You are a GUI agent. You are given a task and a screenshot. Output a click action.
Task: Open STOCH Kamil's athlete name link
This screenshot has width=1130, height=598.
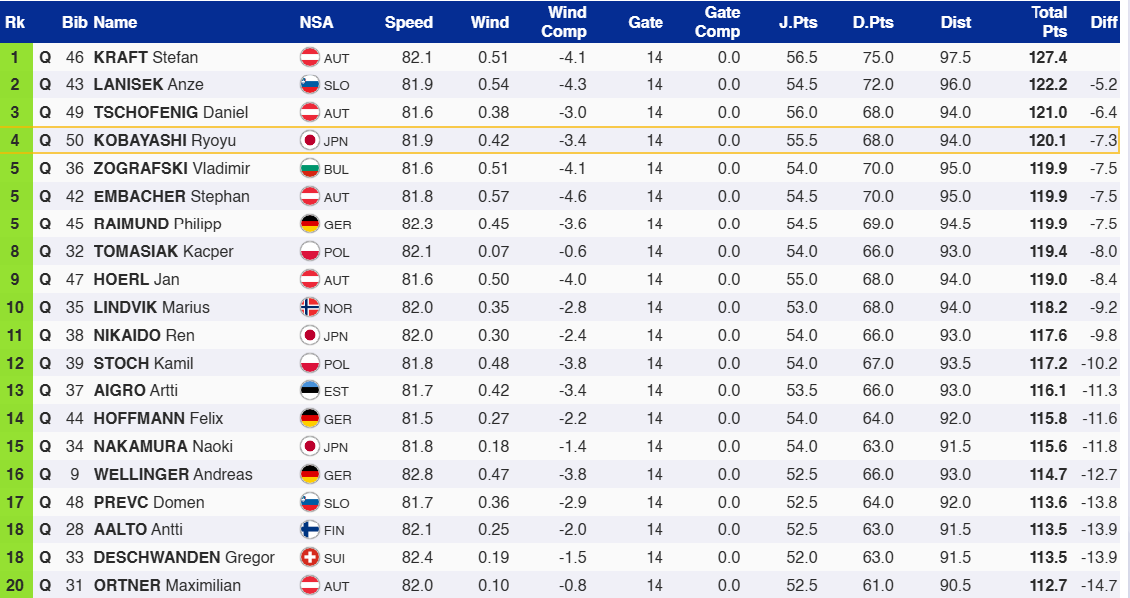click(143, 364)
